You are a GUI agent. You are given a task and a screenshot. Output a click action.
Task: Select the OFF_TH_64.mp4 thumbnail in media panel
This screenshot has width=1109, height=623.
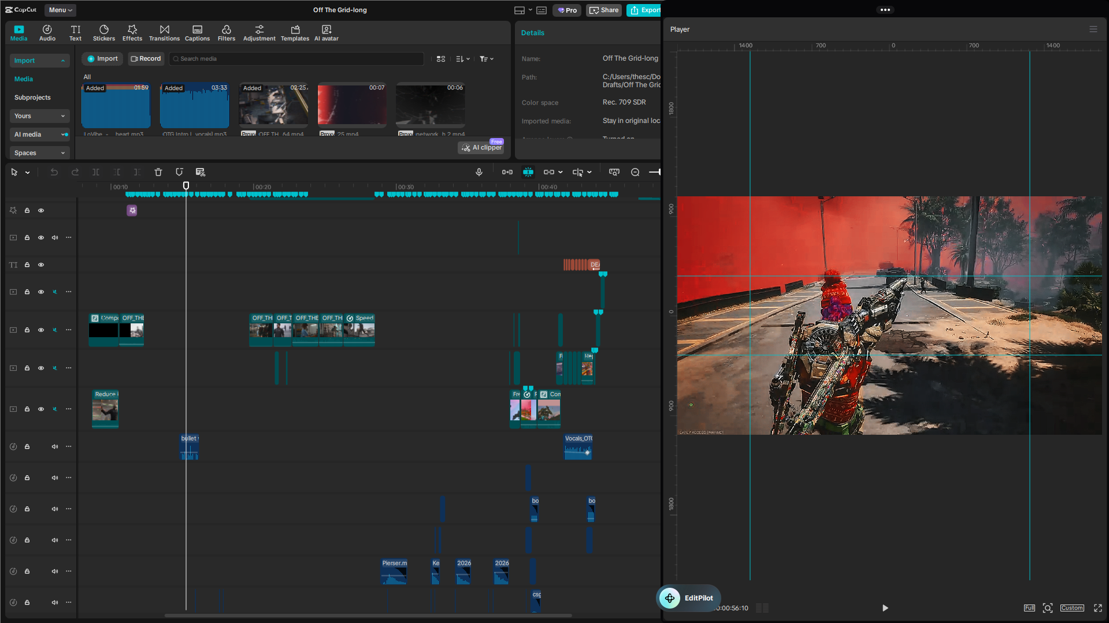(x=273, y=107)
